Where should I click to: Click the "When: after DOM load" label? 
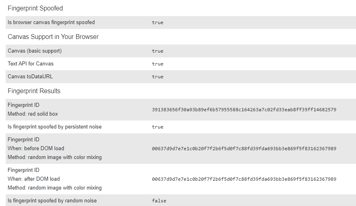click(33, 179)
